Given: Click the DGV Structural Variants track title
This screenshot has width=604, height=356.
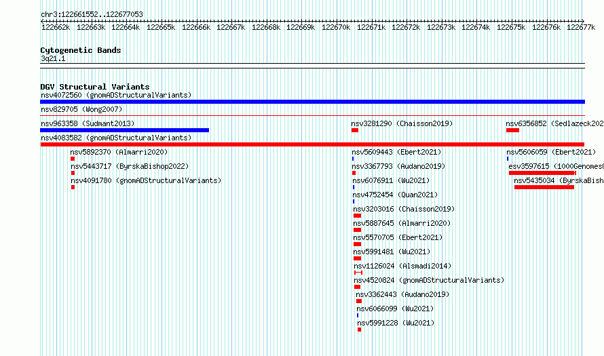Looking at the screenshot, I should [95, 87].
